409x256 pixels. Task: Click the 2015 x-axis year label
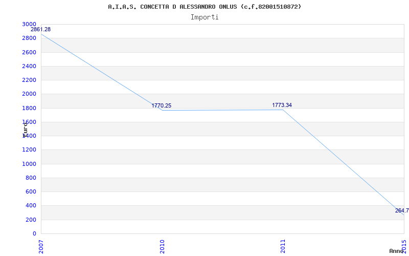tap(404, 246)
